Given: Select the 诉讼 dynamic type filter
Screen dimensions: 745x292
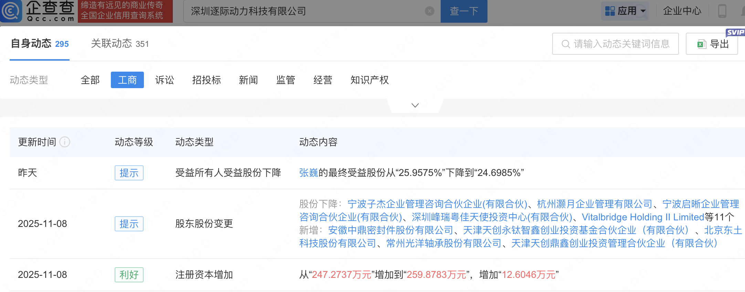Looking at the screenshot, I should [165, 80].
